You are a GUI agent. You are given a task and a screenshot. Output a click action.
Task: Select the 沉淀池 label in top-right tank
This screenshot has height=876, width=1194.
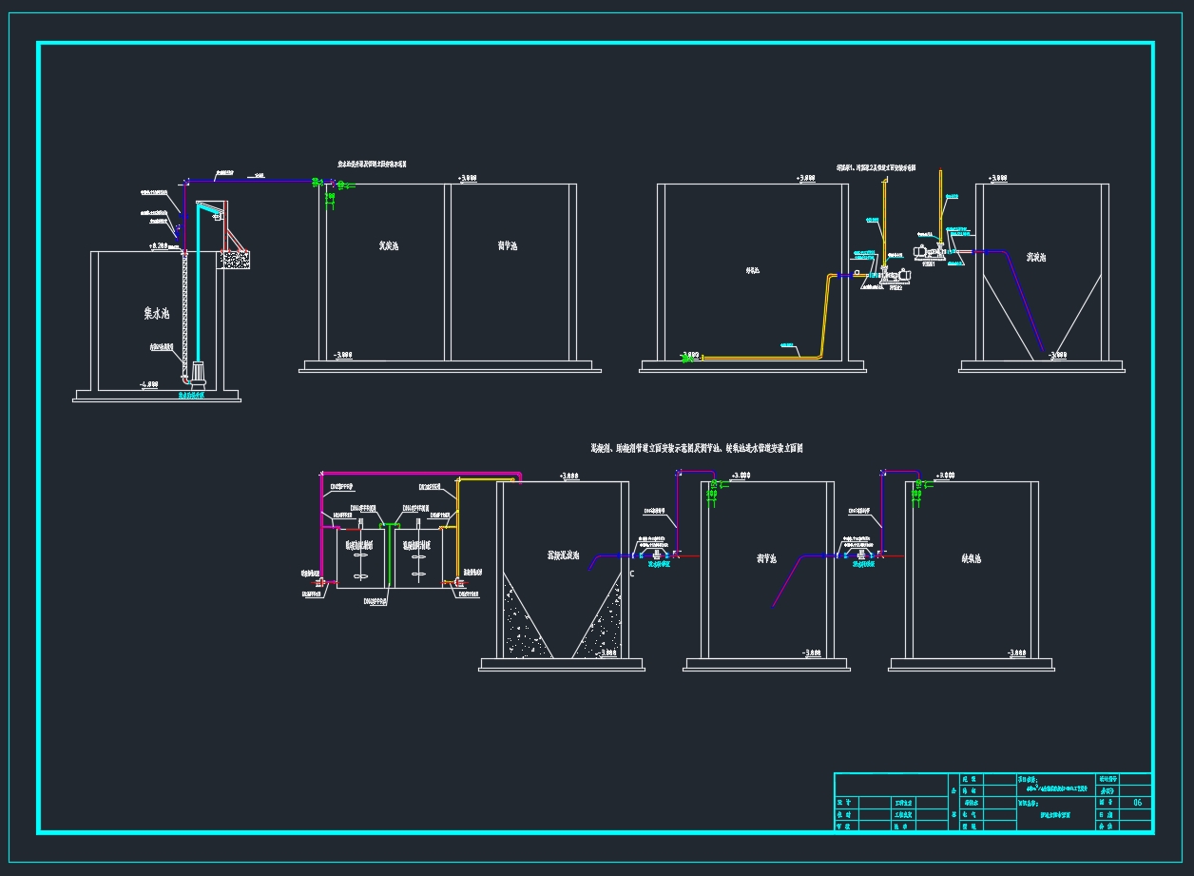(x=1036, y=258)
